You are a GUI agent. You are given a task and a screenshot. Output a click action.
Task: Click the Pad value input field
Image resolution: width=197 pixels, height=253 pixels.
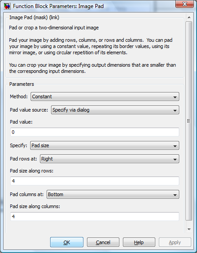(95, 132)
